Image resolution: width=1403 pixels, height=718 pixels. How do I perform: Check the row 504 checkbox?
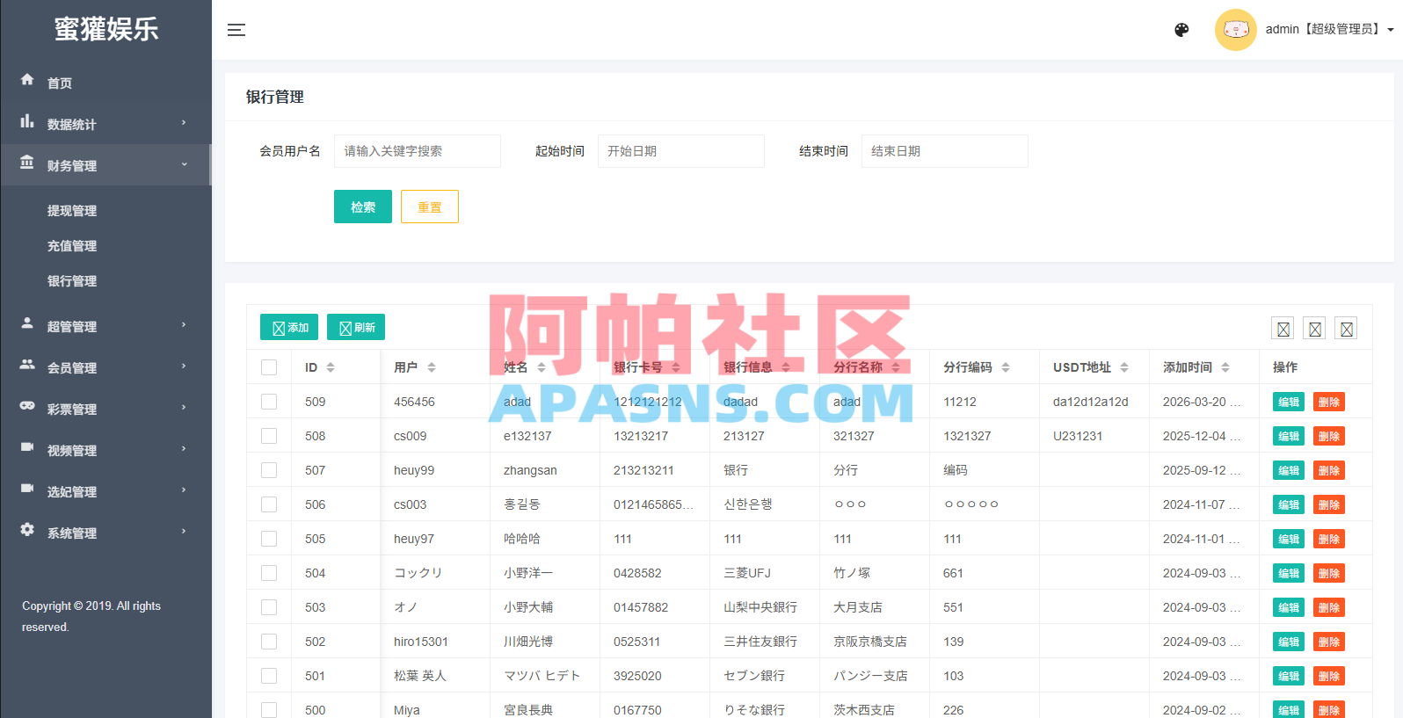[x=269, y=573]
